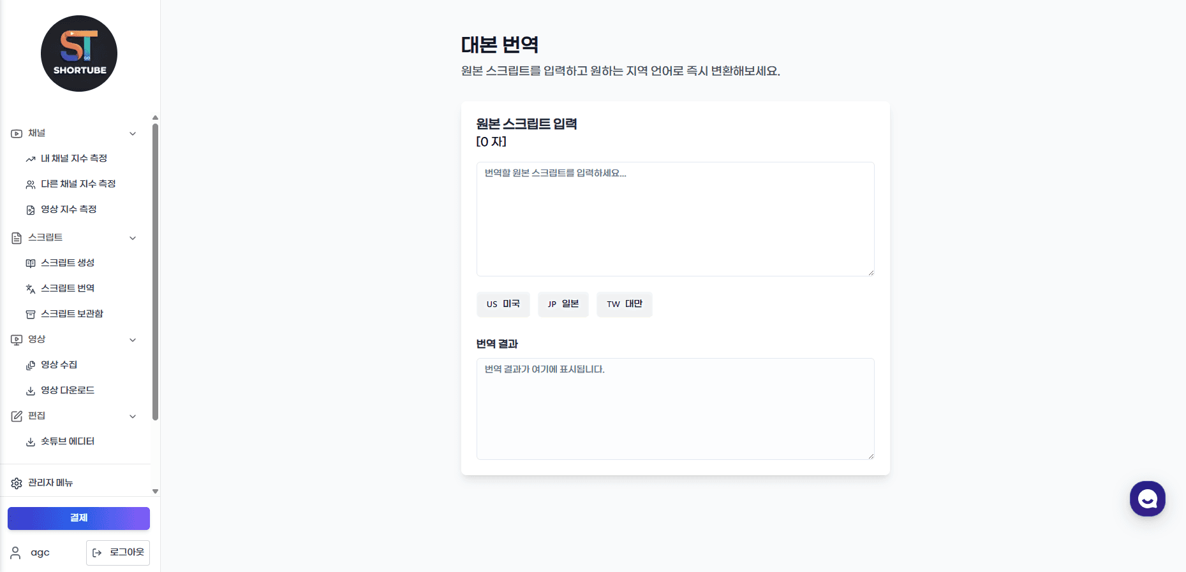This screenshot has height=572, width=1186.
Task: Select JP 일본 as target language
Action: [x=563, y=304]
